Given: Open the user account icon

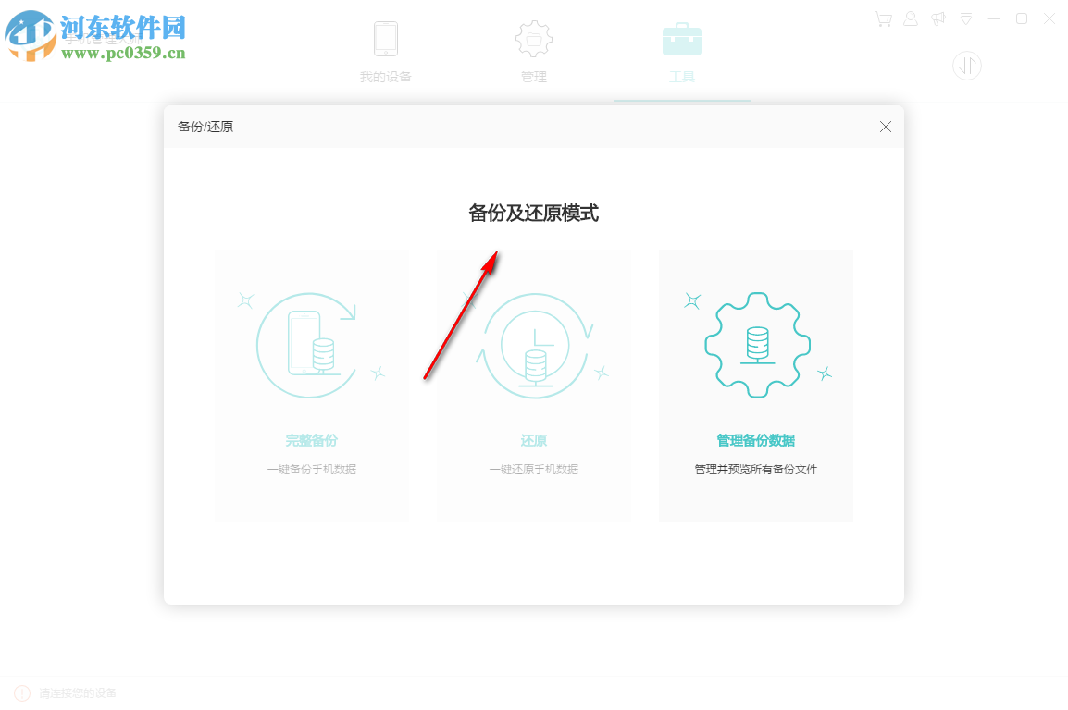Looking at the screenshot, I should point(911,18).
